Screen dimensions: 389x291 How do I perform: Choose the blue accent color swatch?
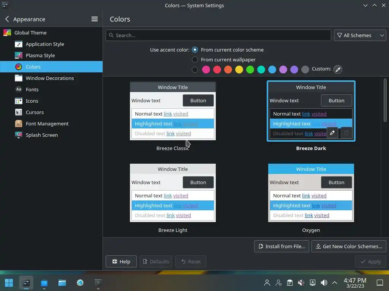pos(272,70)
